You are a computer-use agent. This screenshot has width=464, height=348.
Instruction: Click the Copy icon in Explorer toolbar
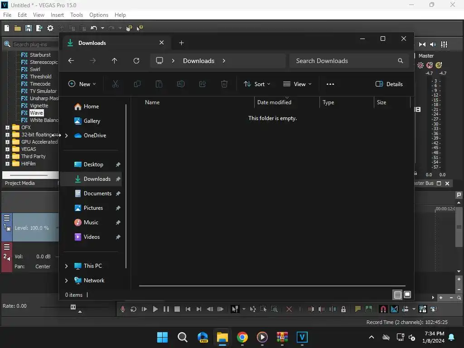coord(137,84)
